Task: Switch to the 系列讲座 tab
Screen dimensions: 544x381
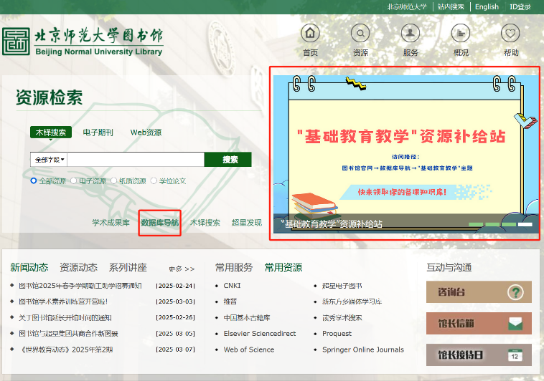Action: [128, 267]
